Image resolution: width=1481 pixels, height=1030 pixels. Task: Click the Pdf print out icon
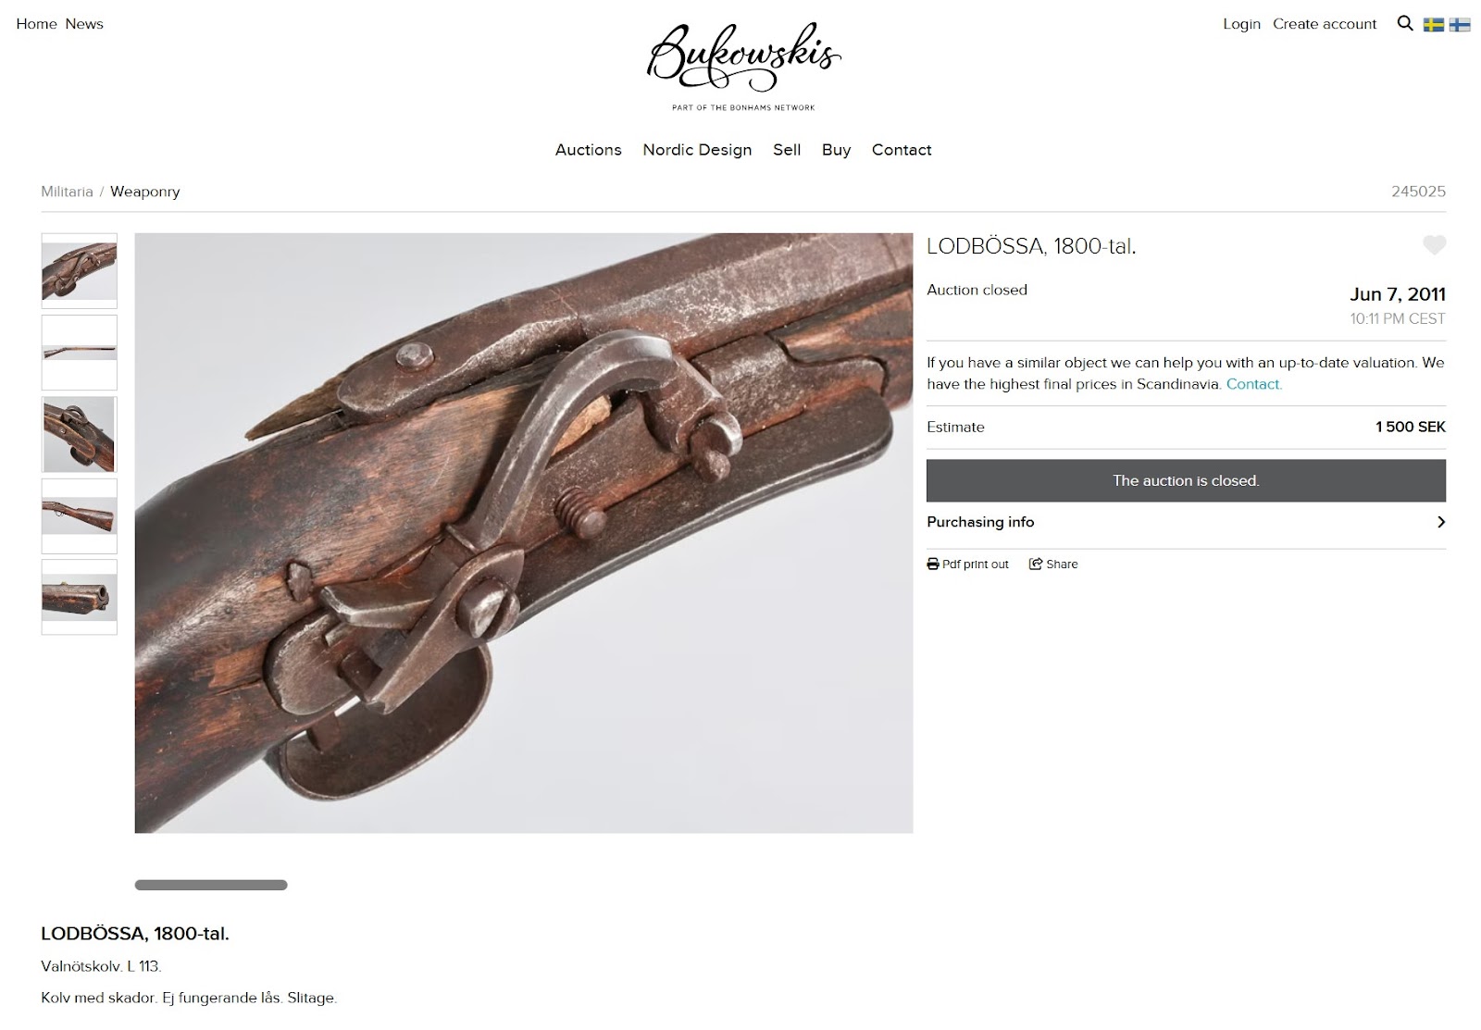click(932, 565)
